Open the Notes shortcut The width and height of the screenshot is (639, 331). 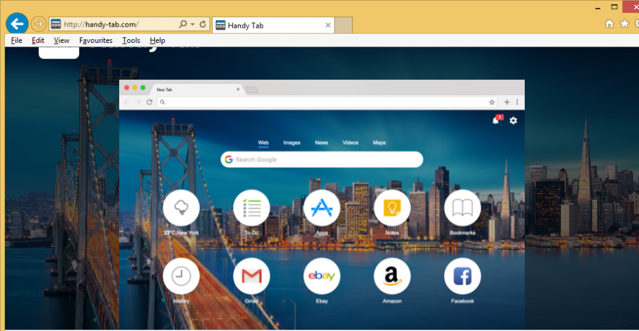tap(392, 208)
